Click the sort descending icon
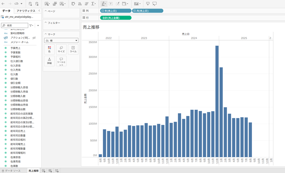 [87, 4]
